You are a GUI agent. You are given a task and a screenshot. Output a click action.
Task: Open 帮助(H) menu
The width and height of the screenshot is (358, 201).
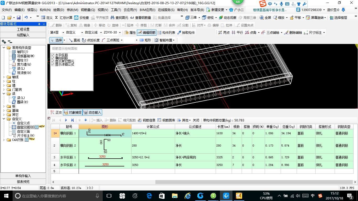click(182, 10)
